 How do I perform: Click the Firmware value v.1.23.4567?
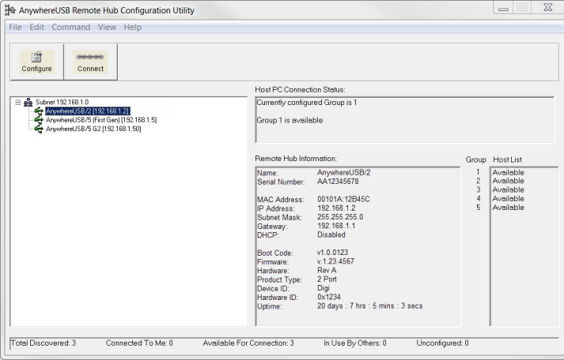pos(335,261)
